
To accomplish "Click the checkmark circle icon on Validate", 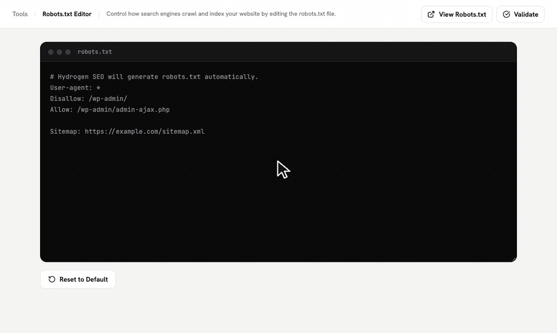I will click(507, 14).
